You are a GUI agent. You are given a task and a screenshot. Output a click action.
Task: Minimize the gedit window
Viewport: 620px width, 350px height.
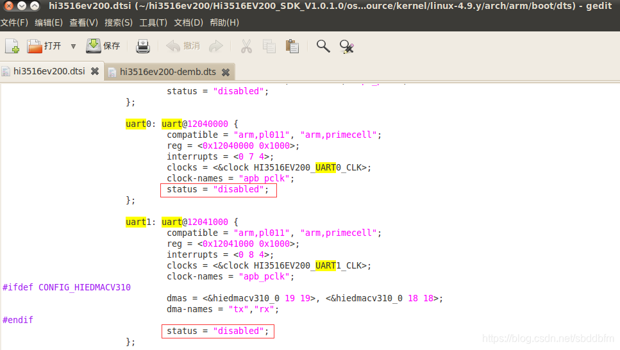(x=22, y=6)
